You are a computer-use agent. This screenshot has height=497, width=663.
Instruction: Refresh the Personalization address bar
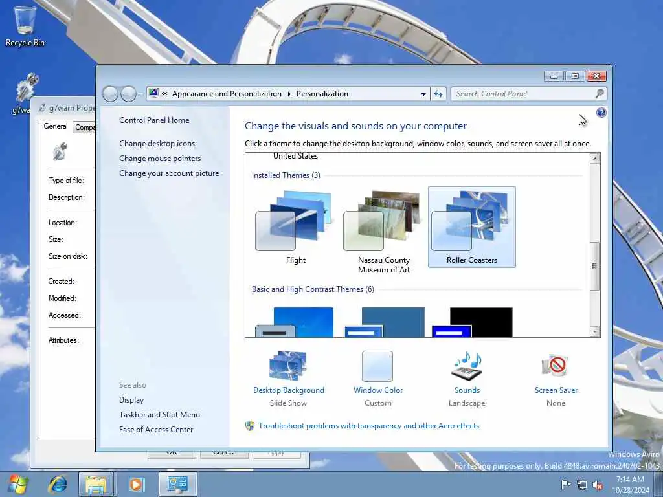tap(438, 94)
